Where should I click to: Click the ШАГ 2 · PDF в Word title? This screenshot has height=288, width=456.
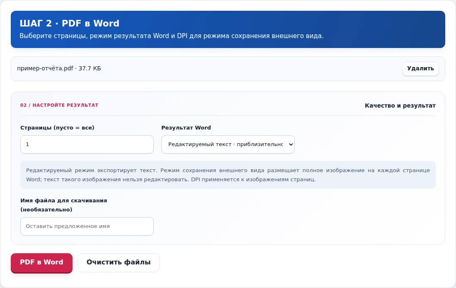(70, 23)
